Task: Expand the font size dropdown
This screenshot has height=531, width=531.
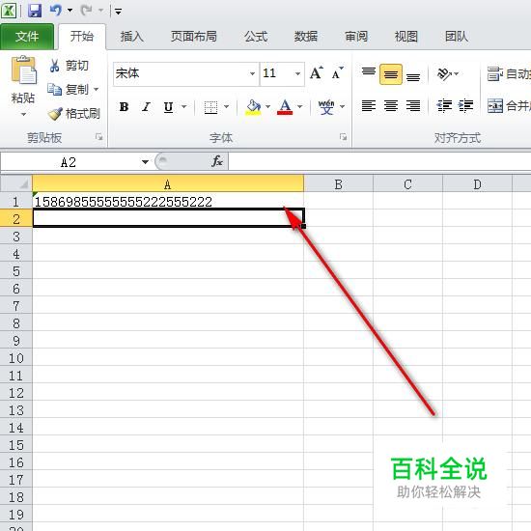Action: (x=297, y=73)
